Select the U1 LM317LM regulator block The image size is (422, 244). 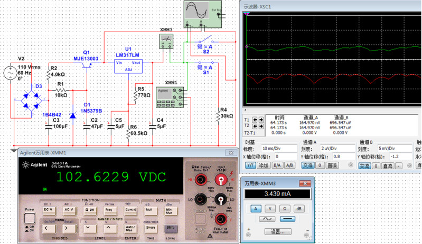pos(127,65)
